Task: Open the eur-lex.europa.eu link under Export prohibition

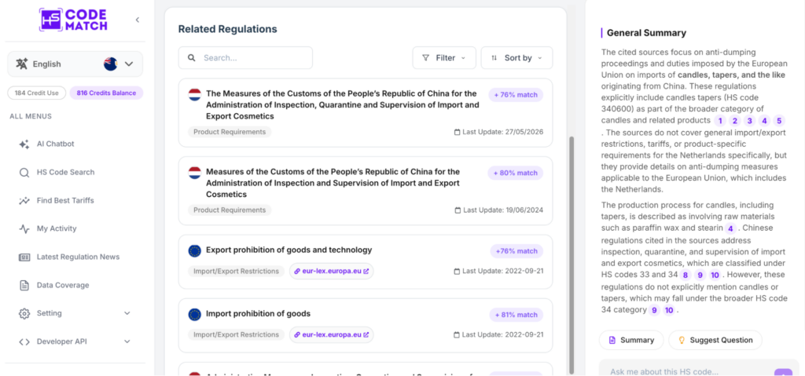Action: point(332,271)
